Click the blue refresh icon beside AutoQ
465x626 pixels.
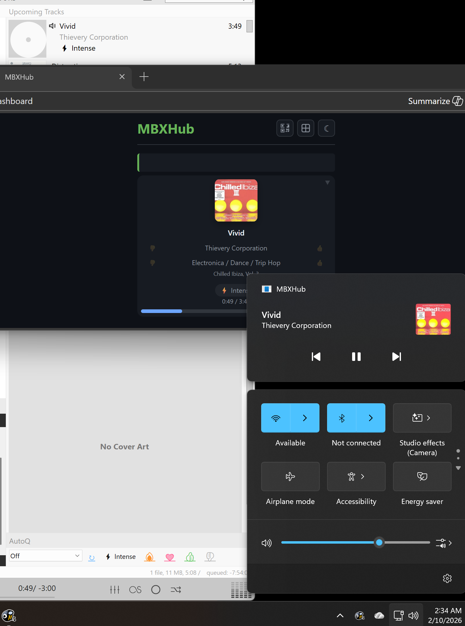coord(92,558)
